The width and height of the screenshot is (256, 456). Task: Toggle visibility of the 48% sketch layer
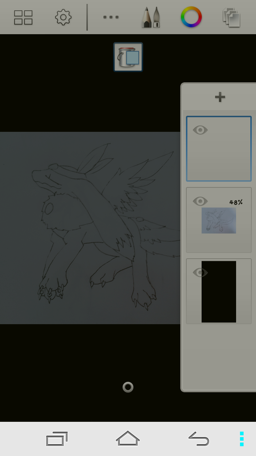click(200, 201)
